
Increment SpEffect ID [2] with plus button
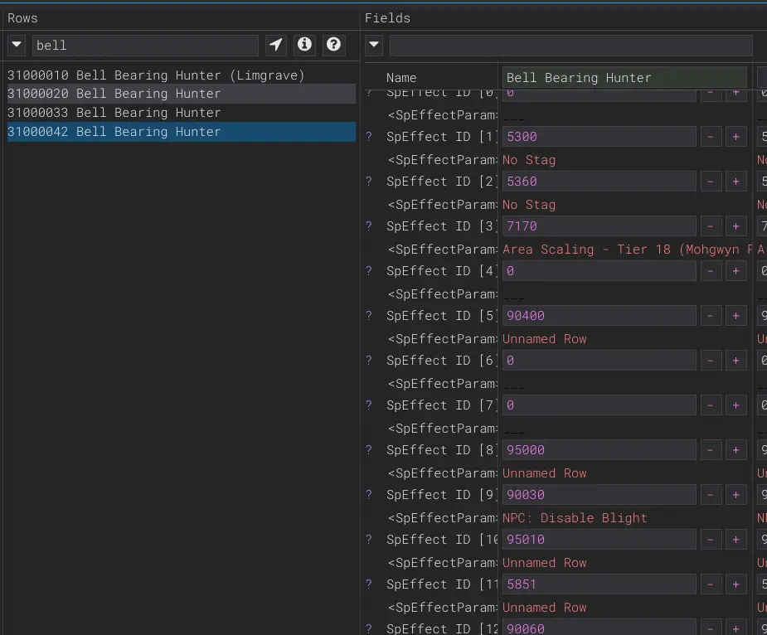coord(735,182)
